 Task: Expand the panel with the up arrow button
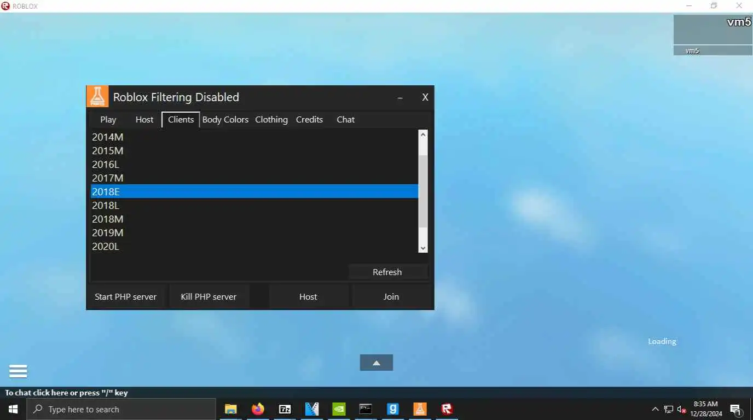click(376, 363)
